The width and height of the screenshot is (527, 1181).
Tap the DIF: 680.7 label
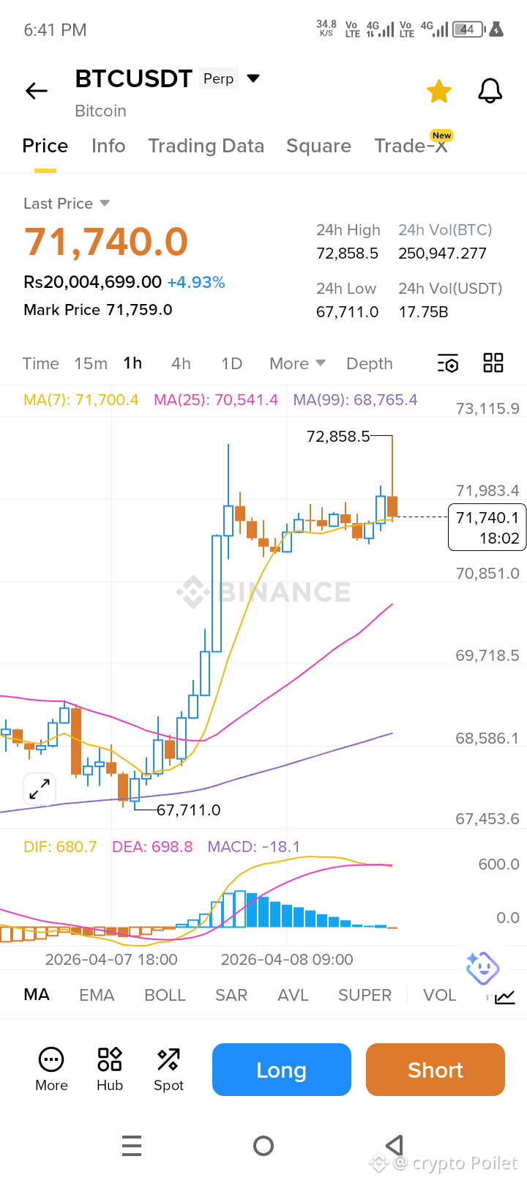[60, 847]
